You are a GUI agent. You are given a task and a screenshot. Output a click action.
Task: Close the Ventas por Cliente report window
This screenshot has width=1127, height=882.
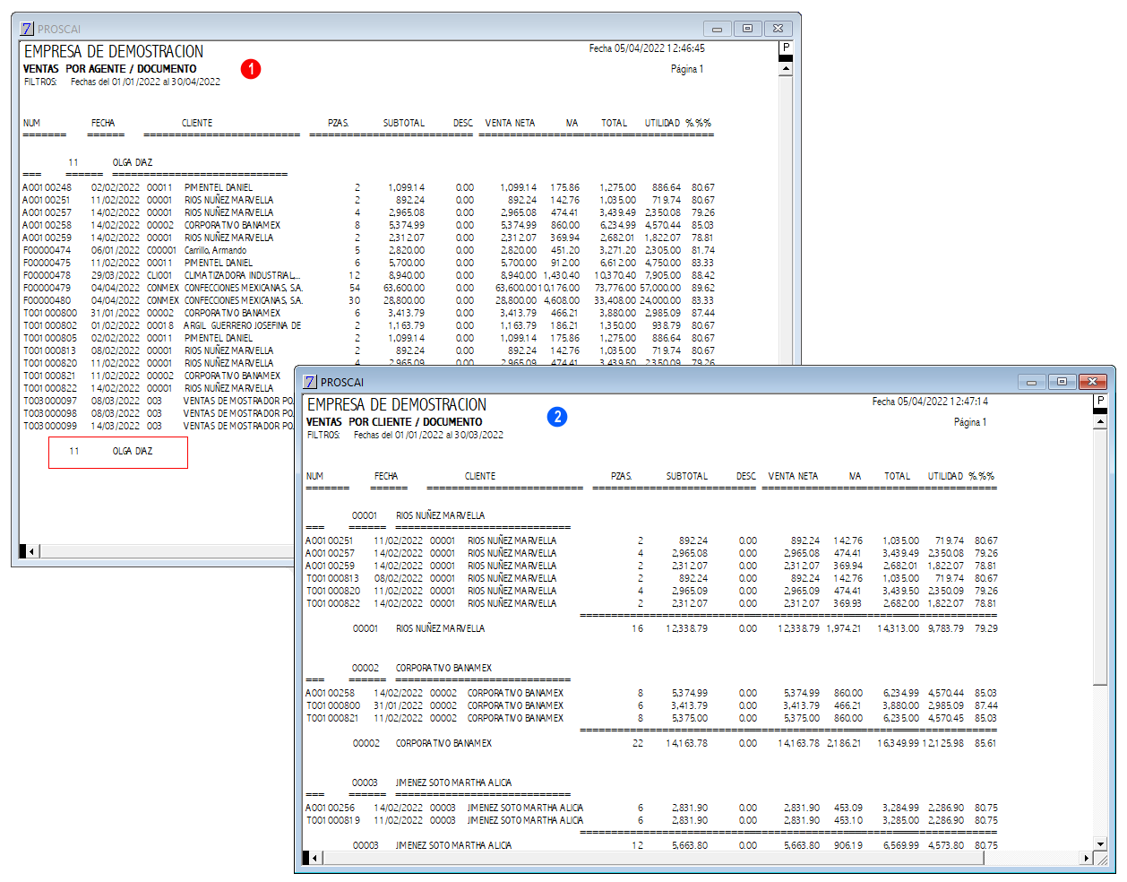pyautogui.click(x=1092, y=382)
